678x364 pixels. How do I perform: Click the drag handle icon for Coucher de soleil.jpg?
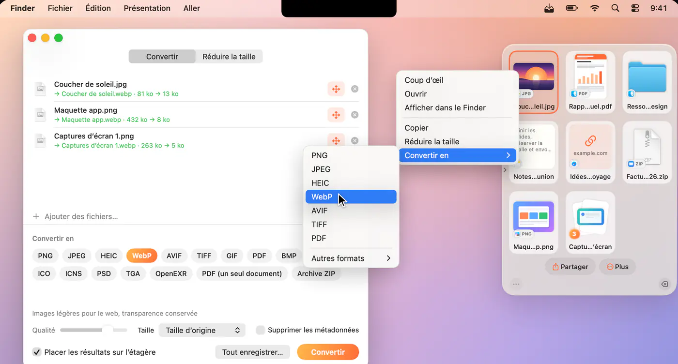click(336, 89)
